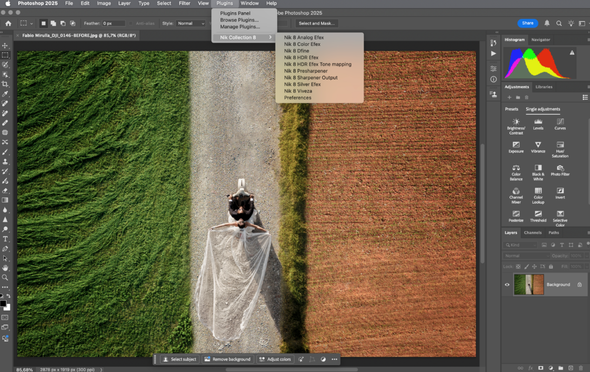Switch to the Channels tab
Viewport: 590px width, 372px height.
tap(533, 233)
